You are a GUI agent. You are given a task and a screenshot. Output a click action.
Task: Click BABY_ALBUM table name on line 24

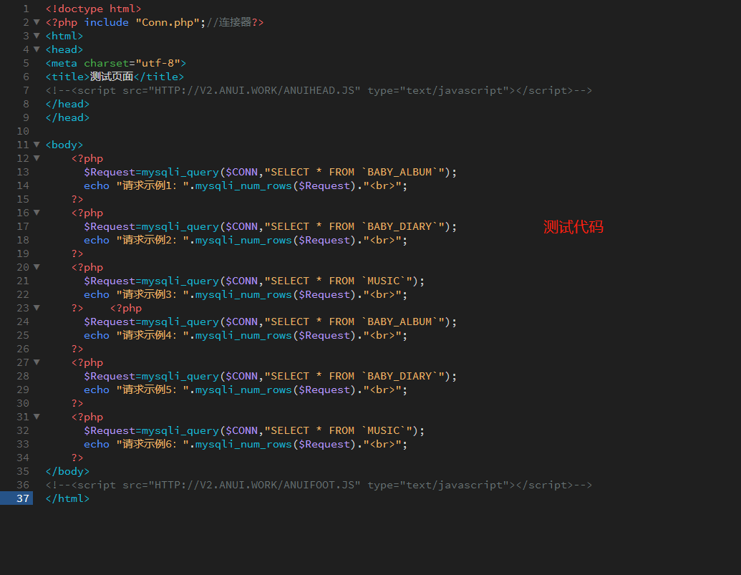pos(399,322)
